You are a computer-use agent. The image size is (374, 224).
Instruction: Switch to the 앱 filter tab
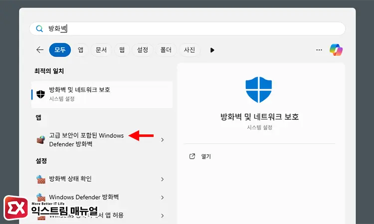click(x=81, y=50)
